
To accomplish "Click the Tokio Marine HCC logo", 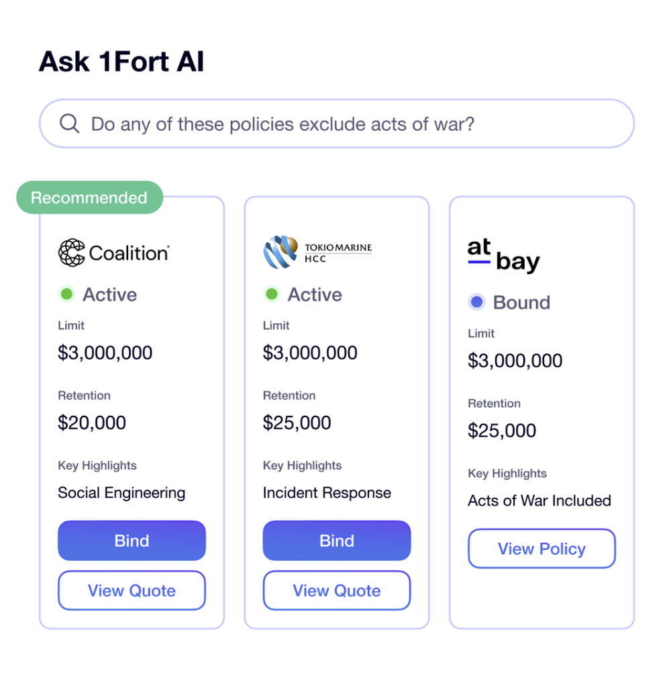I will point(317,252).
